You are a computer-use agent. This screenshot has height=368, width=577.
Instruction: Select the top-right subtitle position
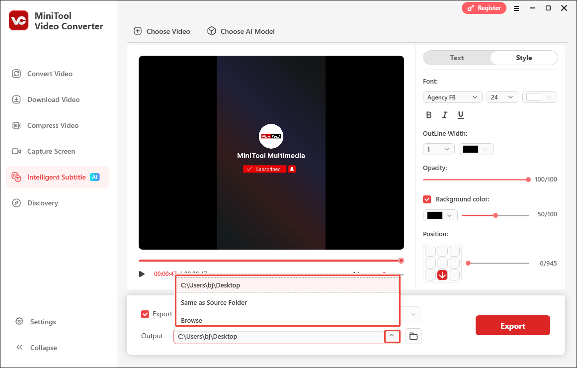coord(454,251)
